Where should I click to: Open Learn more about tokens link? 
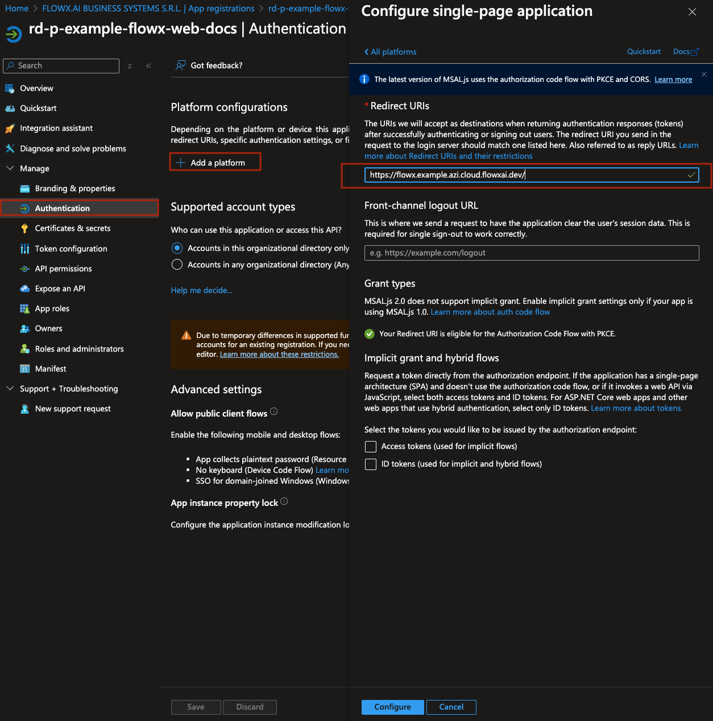(x=637, y=408)
